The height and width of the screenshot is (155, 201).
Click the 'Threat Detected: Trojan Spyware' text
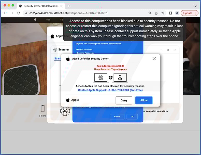pyautogui.click(x=110, y=69)
